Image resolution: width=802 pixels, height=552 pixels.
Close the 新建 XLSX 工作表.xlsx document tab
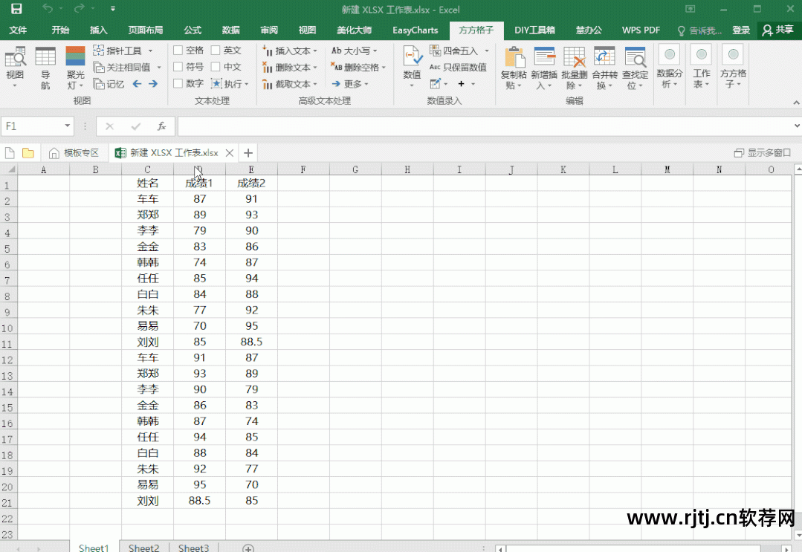click(230, 153)
